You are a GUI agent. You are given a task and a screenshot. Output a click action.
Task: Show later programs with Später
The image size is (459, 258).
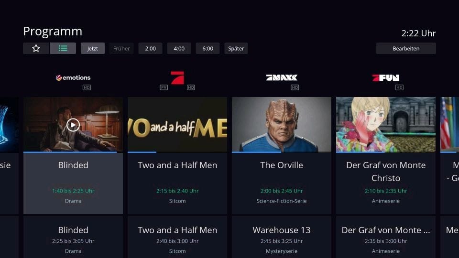[236, 49]
